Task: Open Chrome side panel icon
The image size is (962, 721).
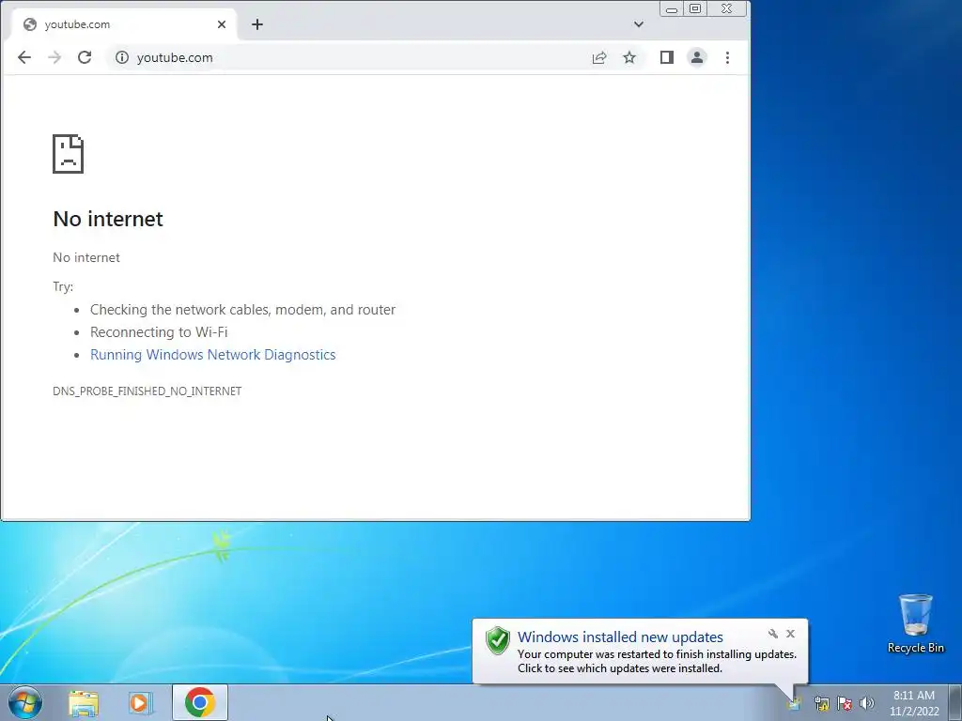Action: pos(667,57)
